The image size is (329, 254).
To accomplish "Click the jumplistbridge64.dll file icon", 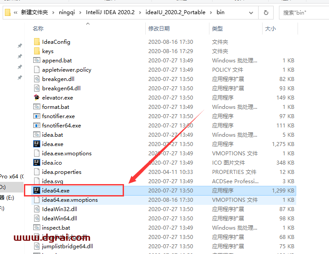I will [x=37, y=246].
